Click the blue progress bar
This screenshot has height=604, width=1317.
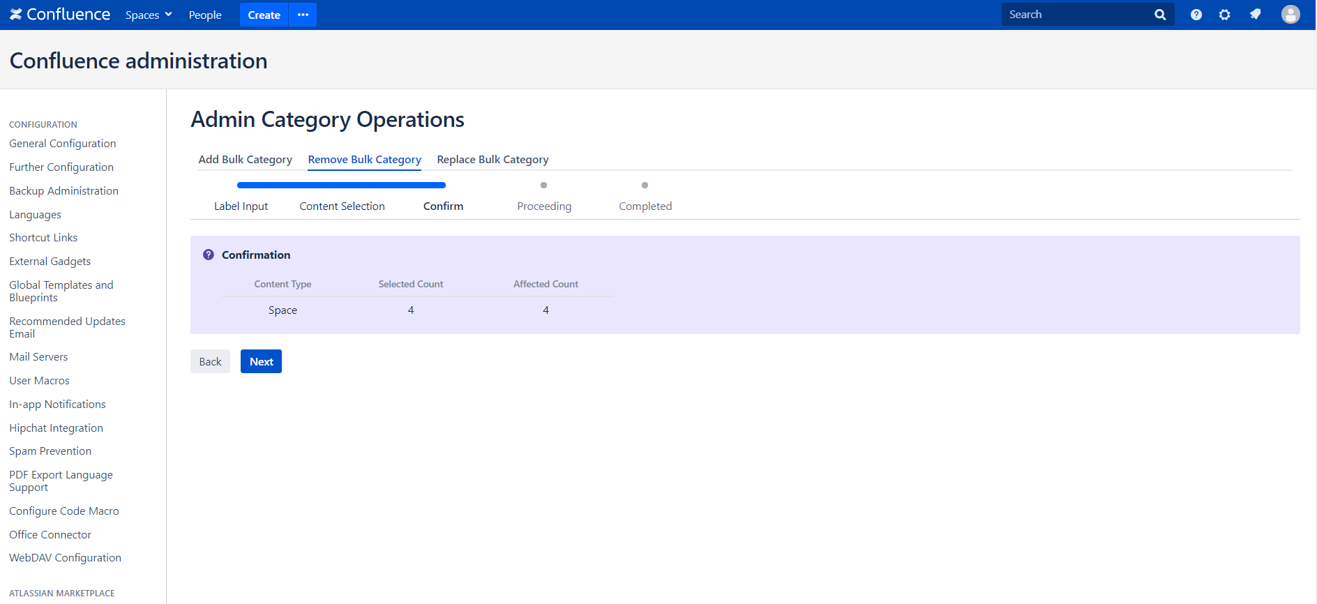(342, 186)
